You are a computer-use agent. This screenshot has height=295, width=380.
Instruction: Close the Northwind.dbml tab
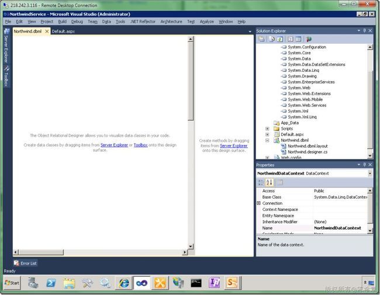[x=47, y=31]
